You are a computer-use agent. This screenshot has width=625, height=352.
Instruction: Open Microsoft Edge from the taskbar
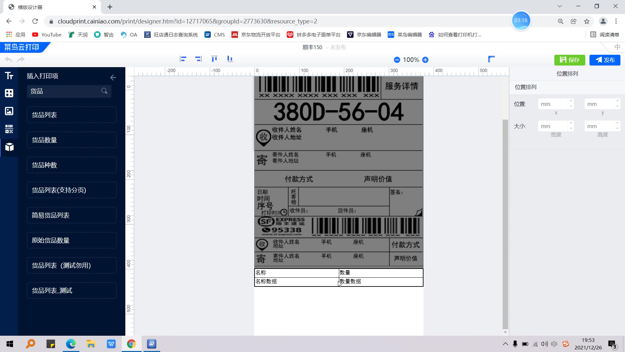[x=71, y=344]
